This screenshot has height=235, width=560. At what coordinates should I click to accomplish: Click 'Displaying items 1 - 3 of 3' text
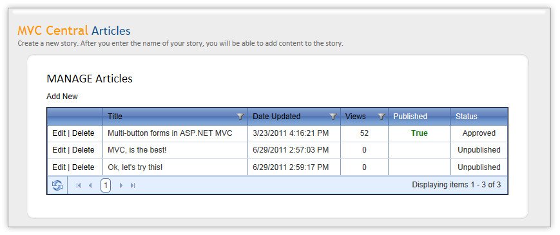pos(456,185)
